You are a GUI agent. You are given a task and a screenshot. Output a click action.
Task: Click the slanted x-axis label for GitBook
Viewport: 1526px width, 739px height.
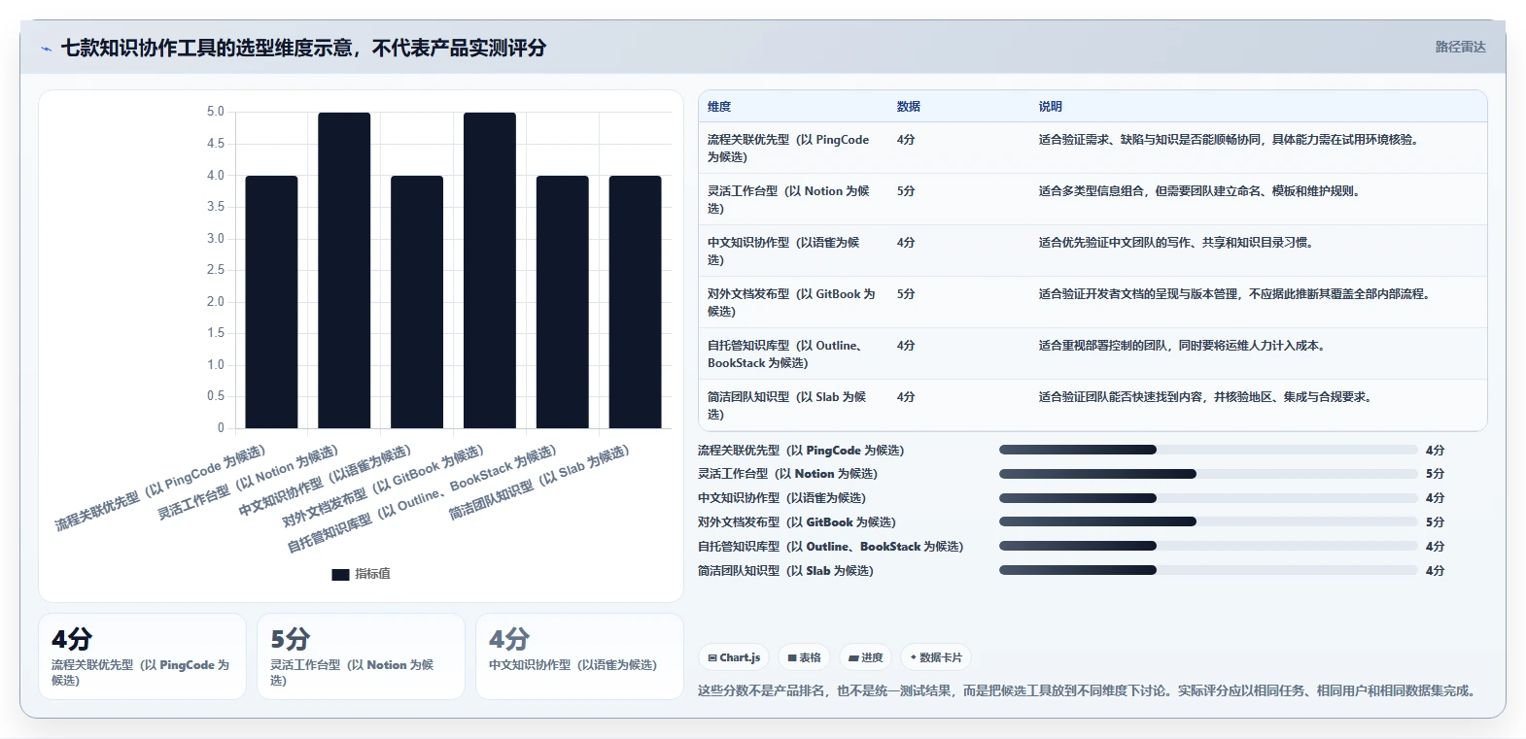[x=383, y=487]
